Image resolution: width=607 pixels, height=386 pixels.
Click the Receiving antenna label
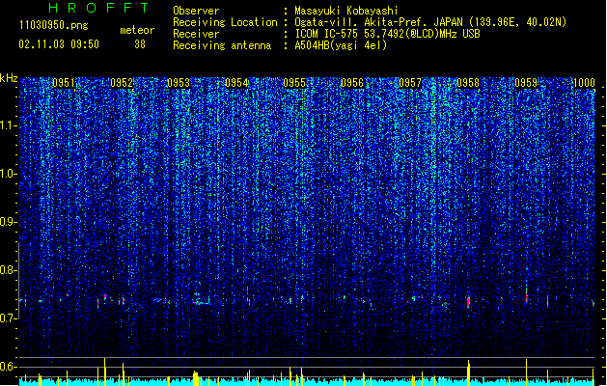point(222,45)
